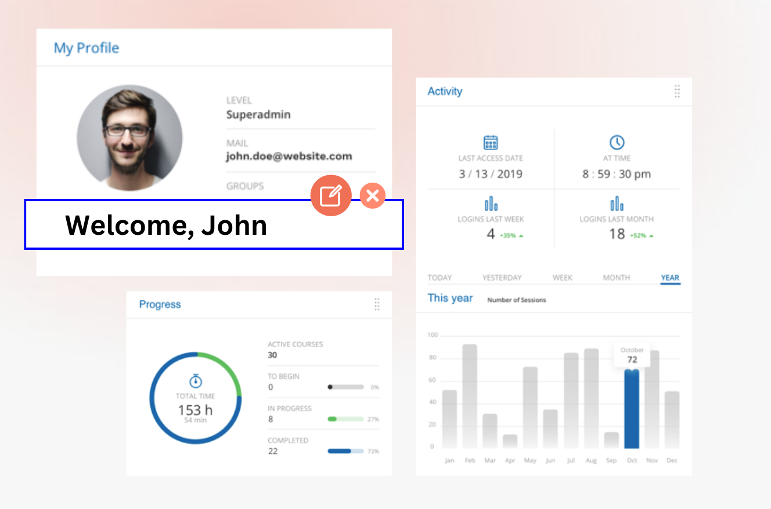Click the clock icon above At Time
771x509 pixels.
617,142
